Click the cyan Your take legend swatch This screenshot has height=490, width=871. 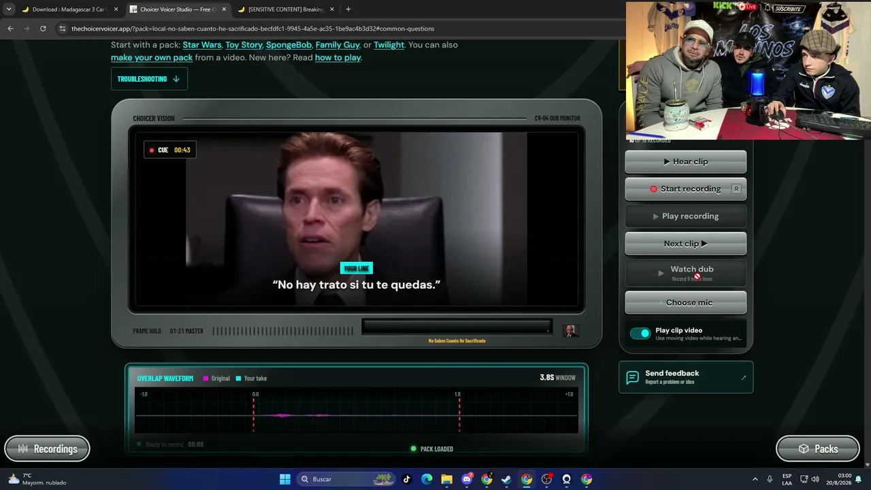point(239,378)
